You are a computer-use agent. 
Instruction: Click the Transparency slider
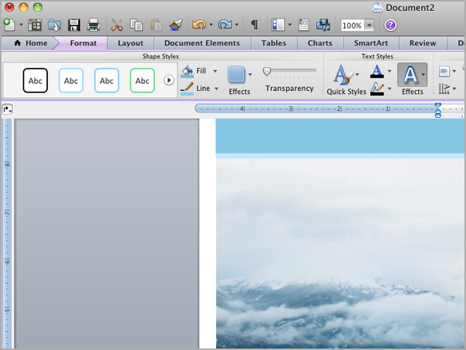(289, 72)
